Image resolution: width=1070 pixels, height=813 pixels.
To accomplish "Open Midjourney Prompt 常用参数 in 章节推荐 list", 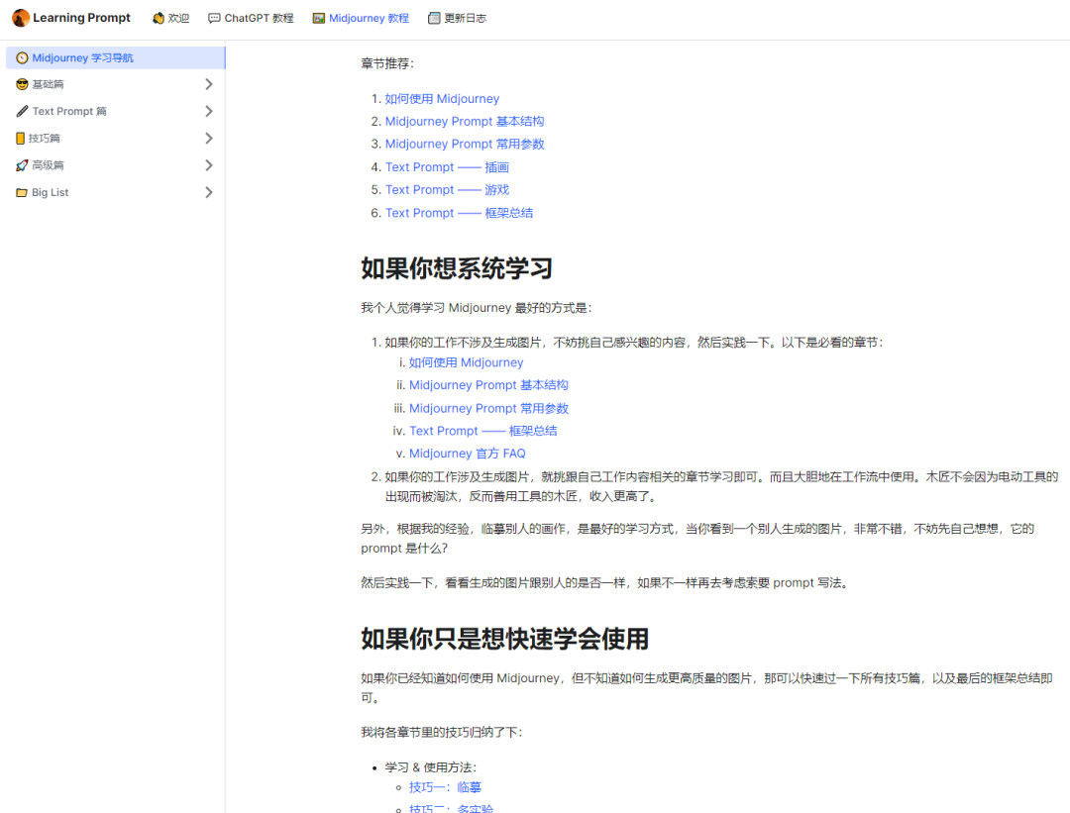I will pos(465,144).
